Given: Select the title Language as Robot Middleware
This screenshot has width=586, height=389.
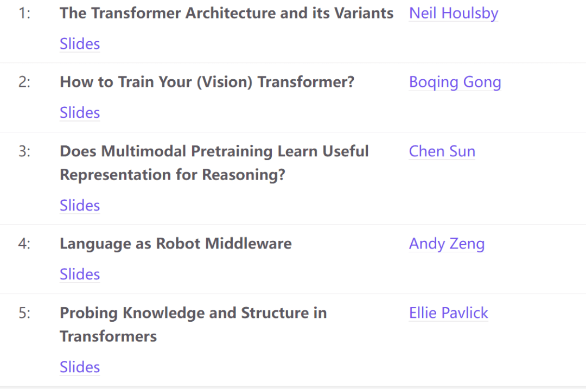Looking at the screenshot, I should (175, 244).
